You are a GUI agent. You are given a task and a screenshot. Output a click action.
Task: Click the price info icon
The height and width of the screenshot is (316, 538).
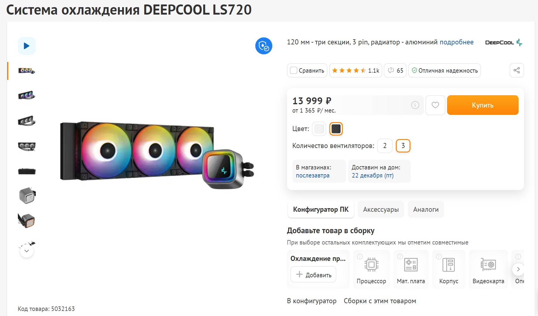(415, 105)
